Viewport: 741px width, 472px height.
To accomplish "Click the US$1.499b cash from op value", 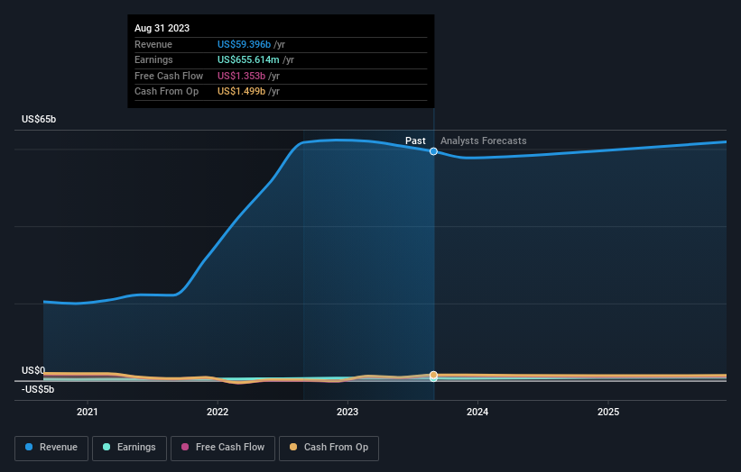I will pyautogui.click(x=242, y=92).
